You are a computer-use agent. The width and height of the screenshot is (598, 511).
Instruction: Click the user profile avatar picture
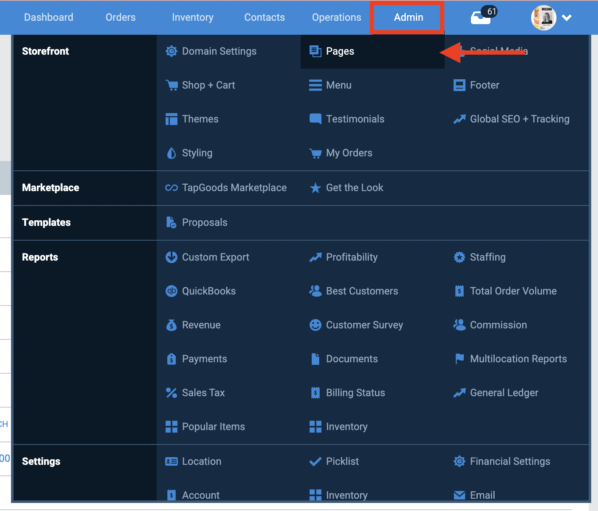point(543,17)
